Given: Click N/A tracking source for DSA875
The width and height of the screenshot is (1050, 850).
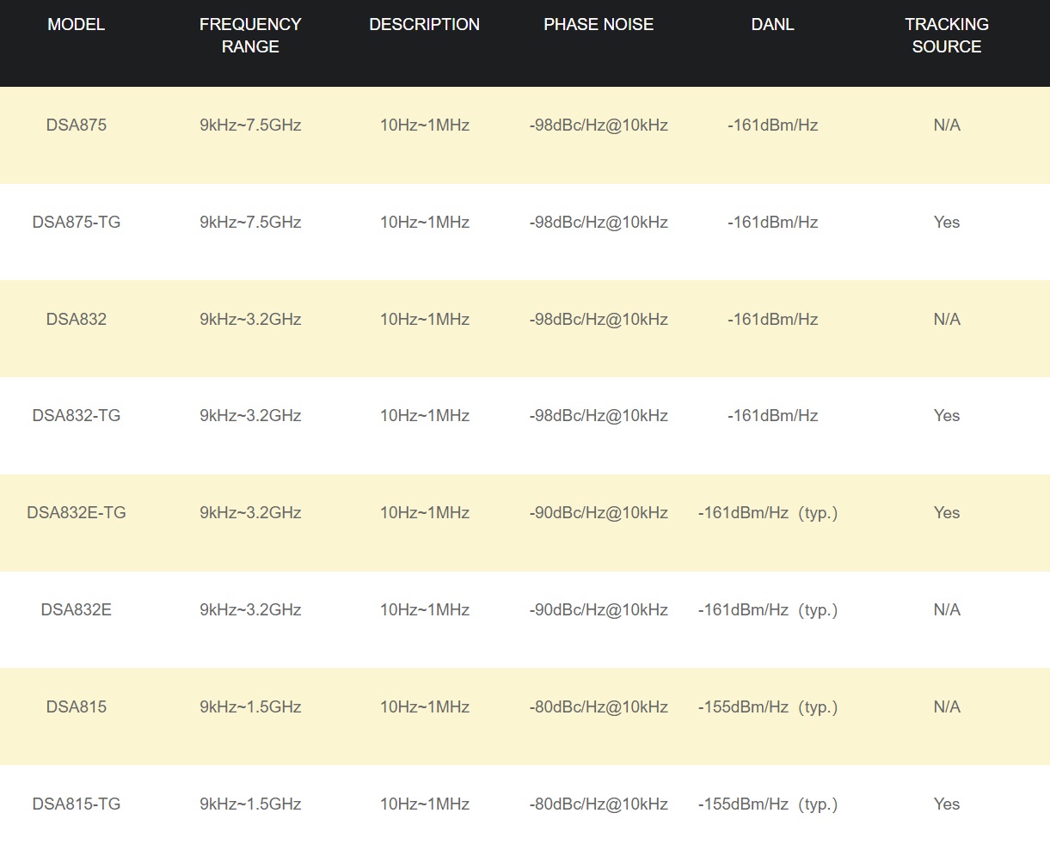Looking at the screenshot, I should point(947,125).
